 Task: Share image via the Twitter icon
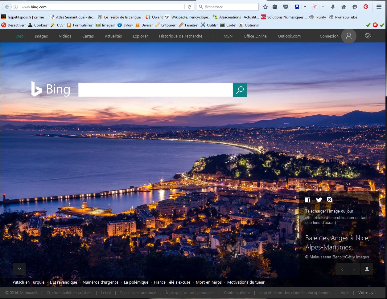coord(319,200)
